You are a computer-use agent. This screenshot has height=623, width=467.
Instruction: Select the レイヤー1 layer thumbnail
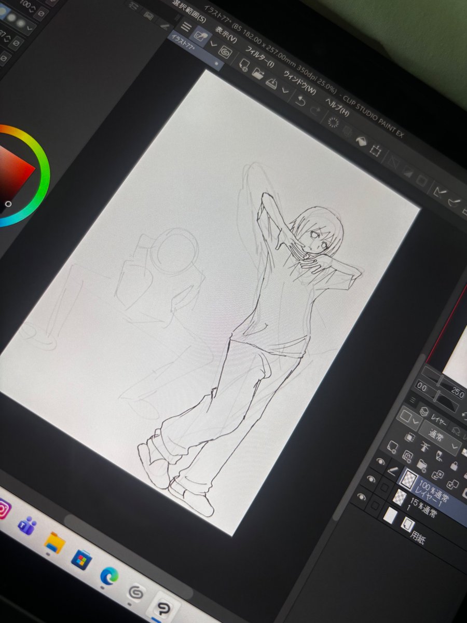pyautogui.click(x=408, y=479)
